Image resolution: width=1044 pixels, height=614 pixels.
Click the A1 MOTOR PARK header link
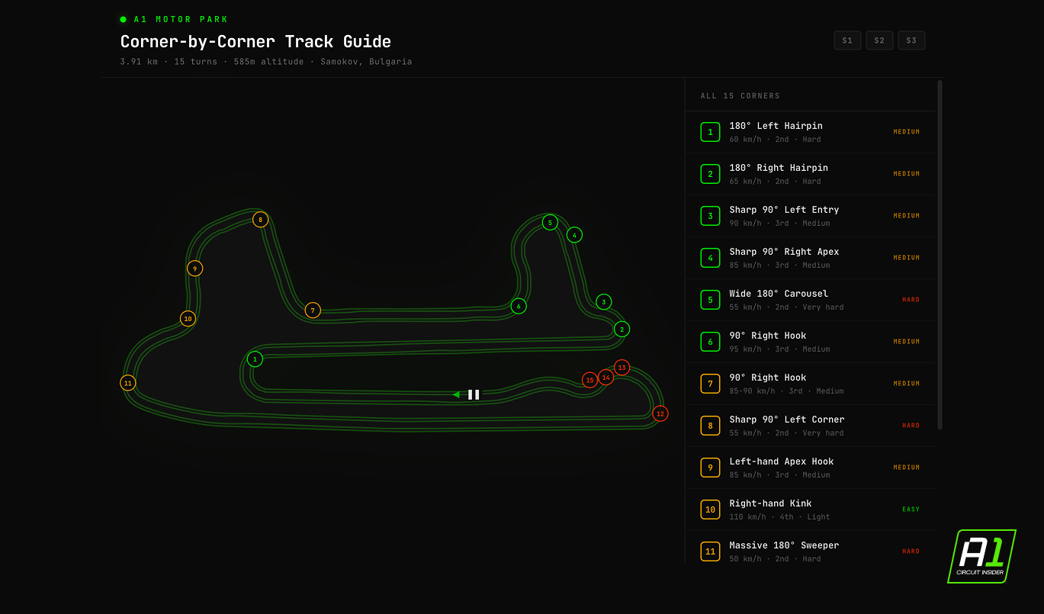[179, 18]
